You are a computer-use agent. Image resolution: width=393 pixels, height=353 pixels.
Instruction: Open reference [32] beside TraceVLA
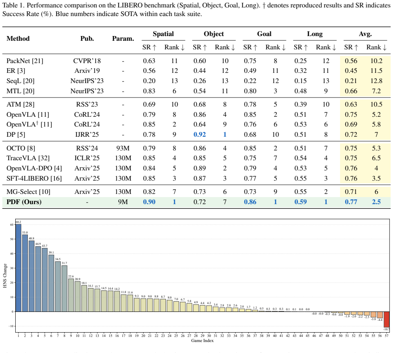point(44,158)
